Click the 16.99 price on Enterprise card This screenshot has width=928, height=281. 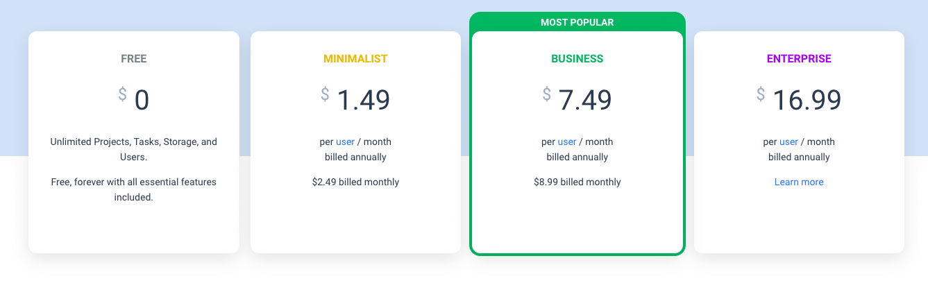(x=807, y=100)
